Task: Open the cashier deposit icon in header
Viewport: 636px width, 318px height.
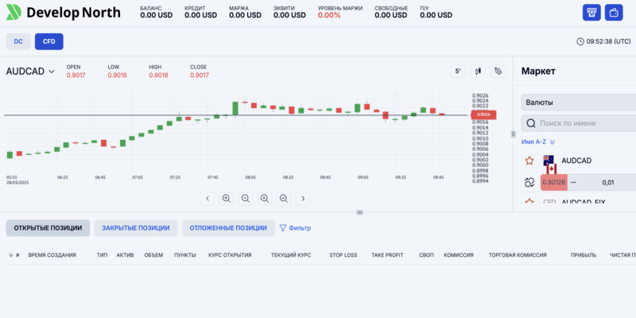Action: 591,13
